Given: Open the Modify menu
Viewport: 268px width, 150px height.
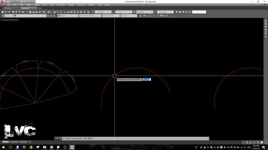Looking at the screenshot, I should tap(71, 5).
